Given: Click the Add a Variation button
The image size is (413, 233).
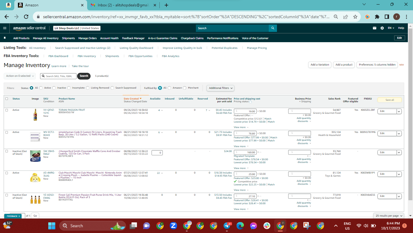Looking at the screenshot, I should click(x=320, y=65).
